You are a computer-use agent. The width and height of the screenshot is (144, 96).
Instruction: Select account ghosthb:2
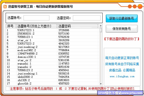pyautogui.click(x=25, y=83)
